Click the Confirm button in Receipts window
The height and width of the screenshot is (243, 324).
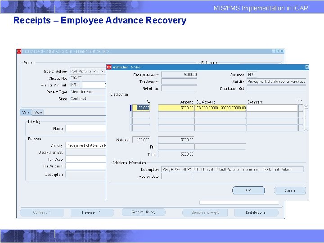[x=42, y=212]
